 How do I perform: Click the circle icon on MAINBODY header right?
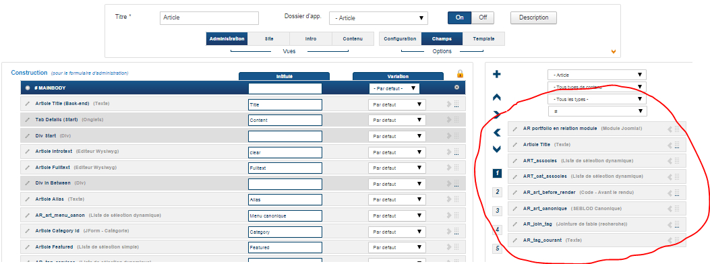click(x=456, y=88)
